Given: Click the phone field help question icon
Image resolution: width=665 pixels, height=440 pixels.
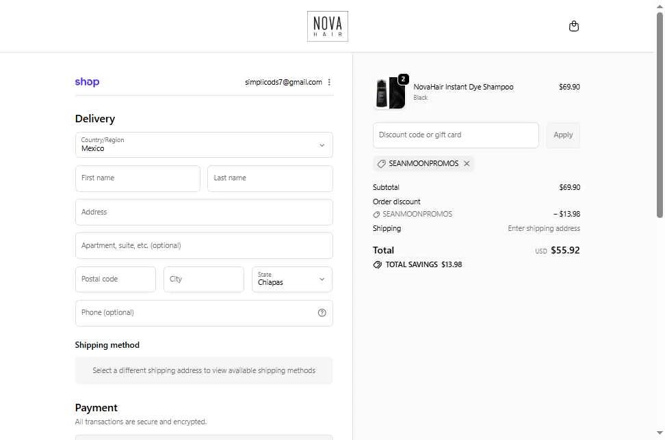Looking at the screenshot, I should click(322, 312).
